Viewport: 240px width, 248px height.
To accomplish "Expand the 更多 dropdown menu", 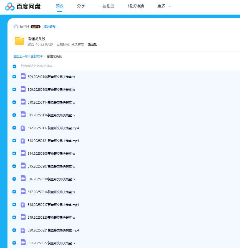I will point(164,6).
